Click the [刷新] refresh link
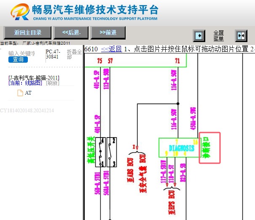The height and width of the screenshot is (220, 255). point(53,83)
